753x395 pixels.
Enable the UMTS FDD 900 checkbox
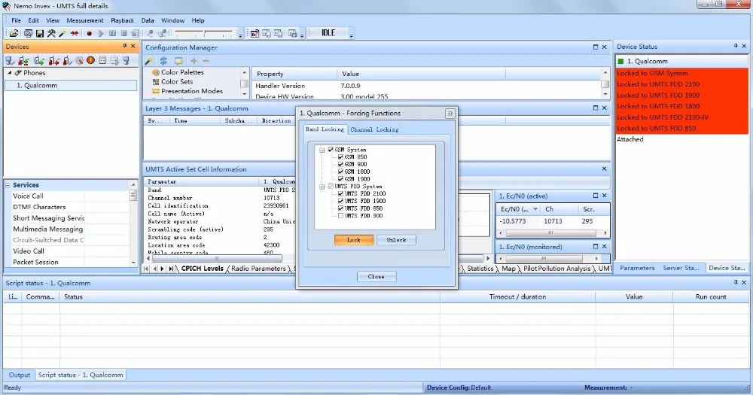coord(340,216)
